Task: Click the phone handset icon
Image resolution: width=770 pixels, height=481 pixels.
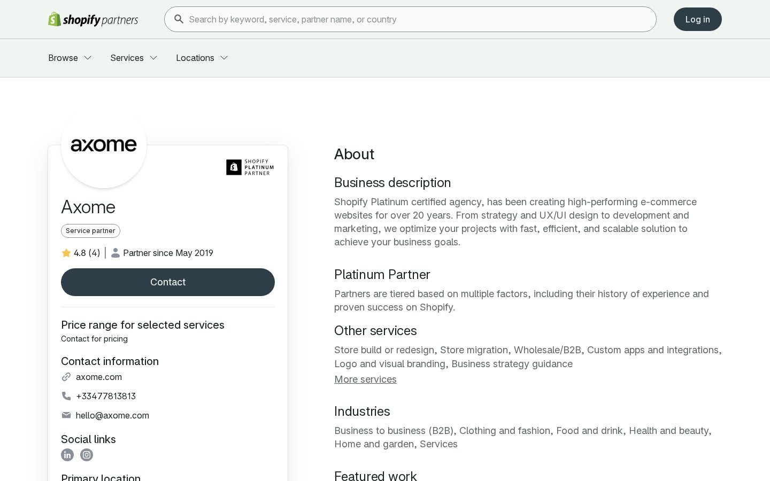Action: (x=66, y=396)
